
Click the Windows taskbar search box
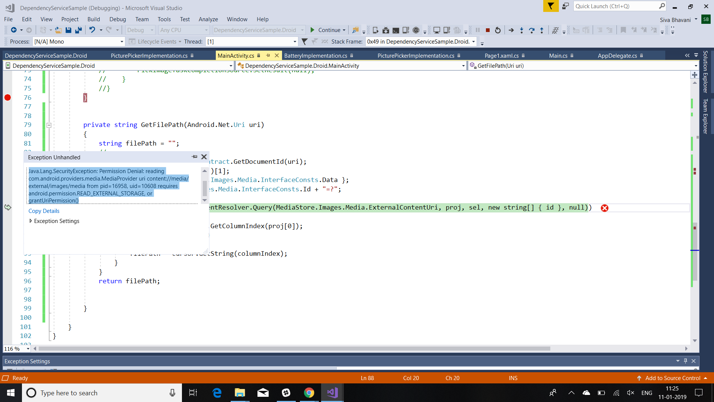[x=102, y=393]
